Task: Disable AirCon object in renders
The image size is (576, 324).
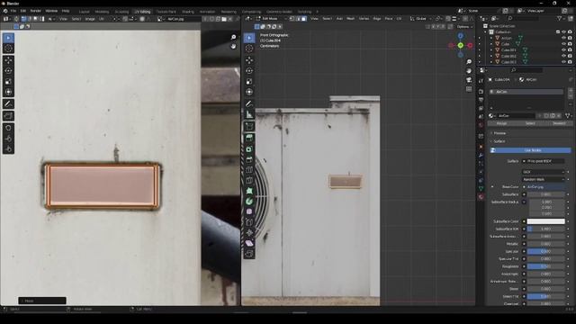Action: pos(570,38)
